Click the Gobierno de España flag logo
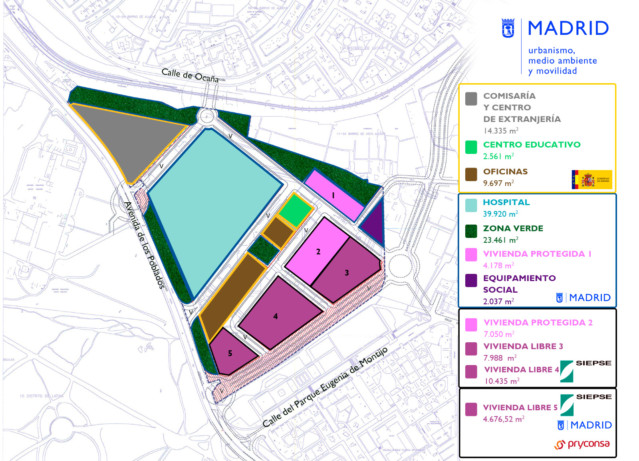The width and height of the screenshot is (639, 461). coord(591,180)
